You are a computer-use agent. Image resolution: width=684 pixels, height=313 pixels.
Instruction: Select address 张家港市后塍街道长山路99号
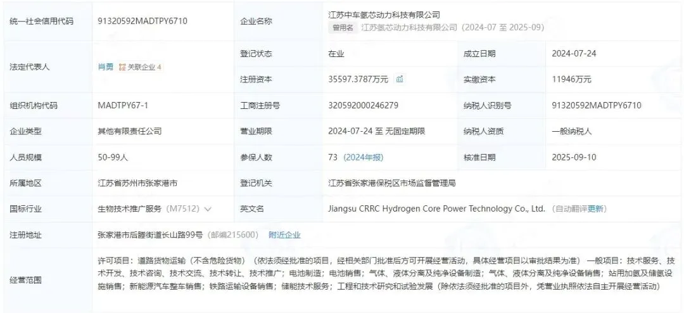click(150, 235)
